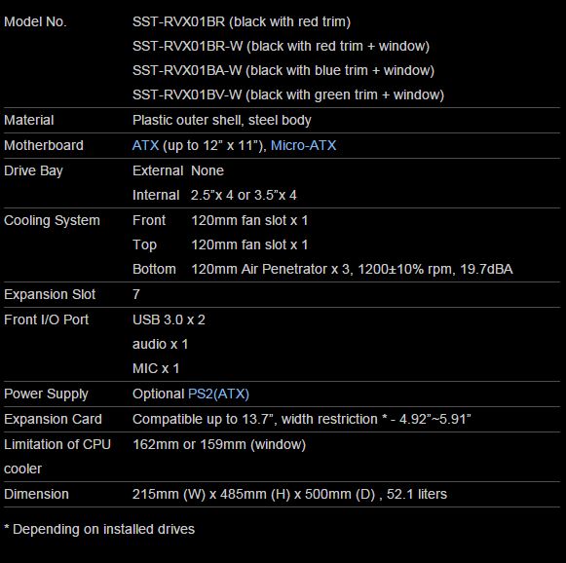Click the Plastic outer shell, steel body text

(222, 120)
